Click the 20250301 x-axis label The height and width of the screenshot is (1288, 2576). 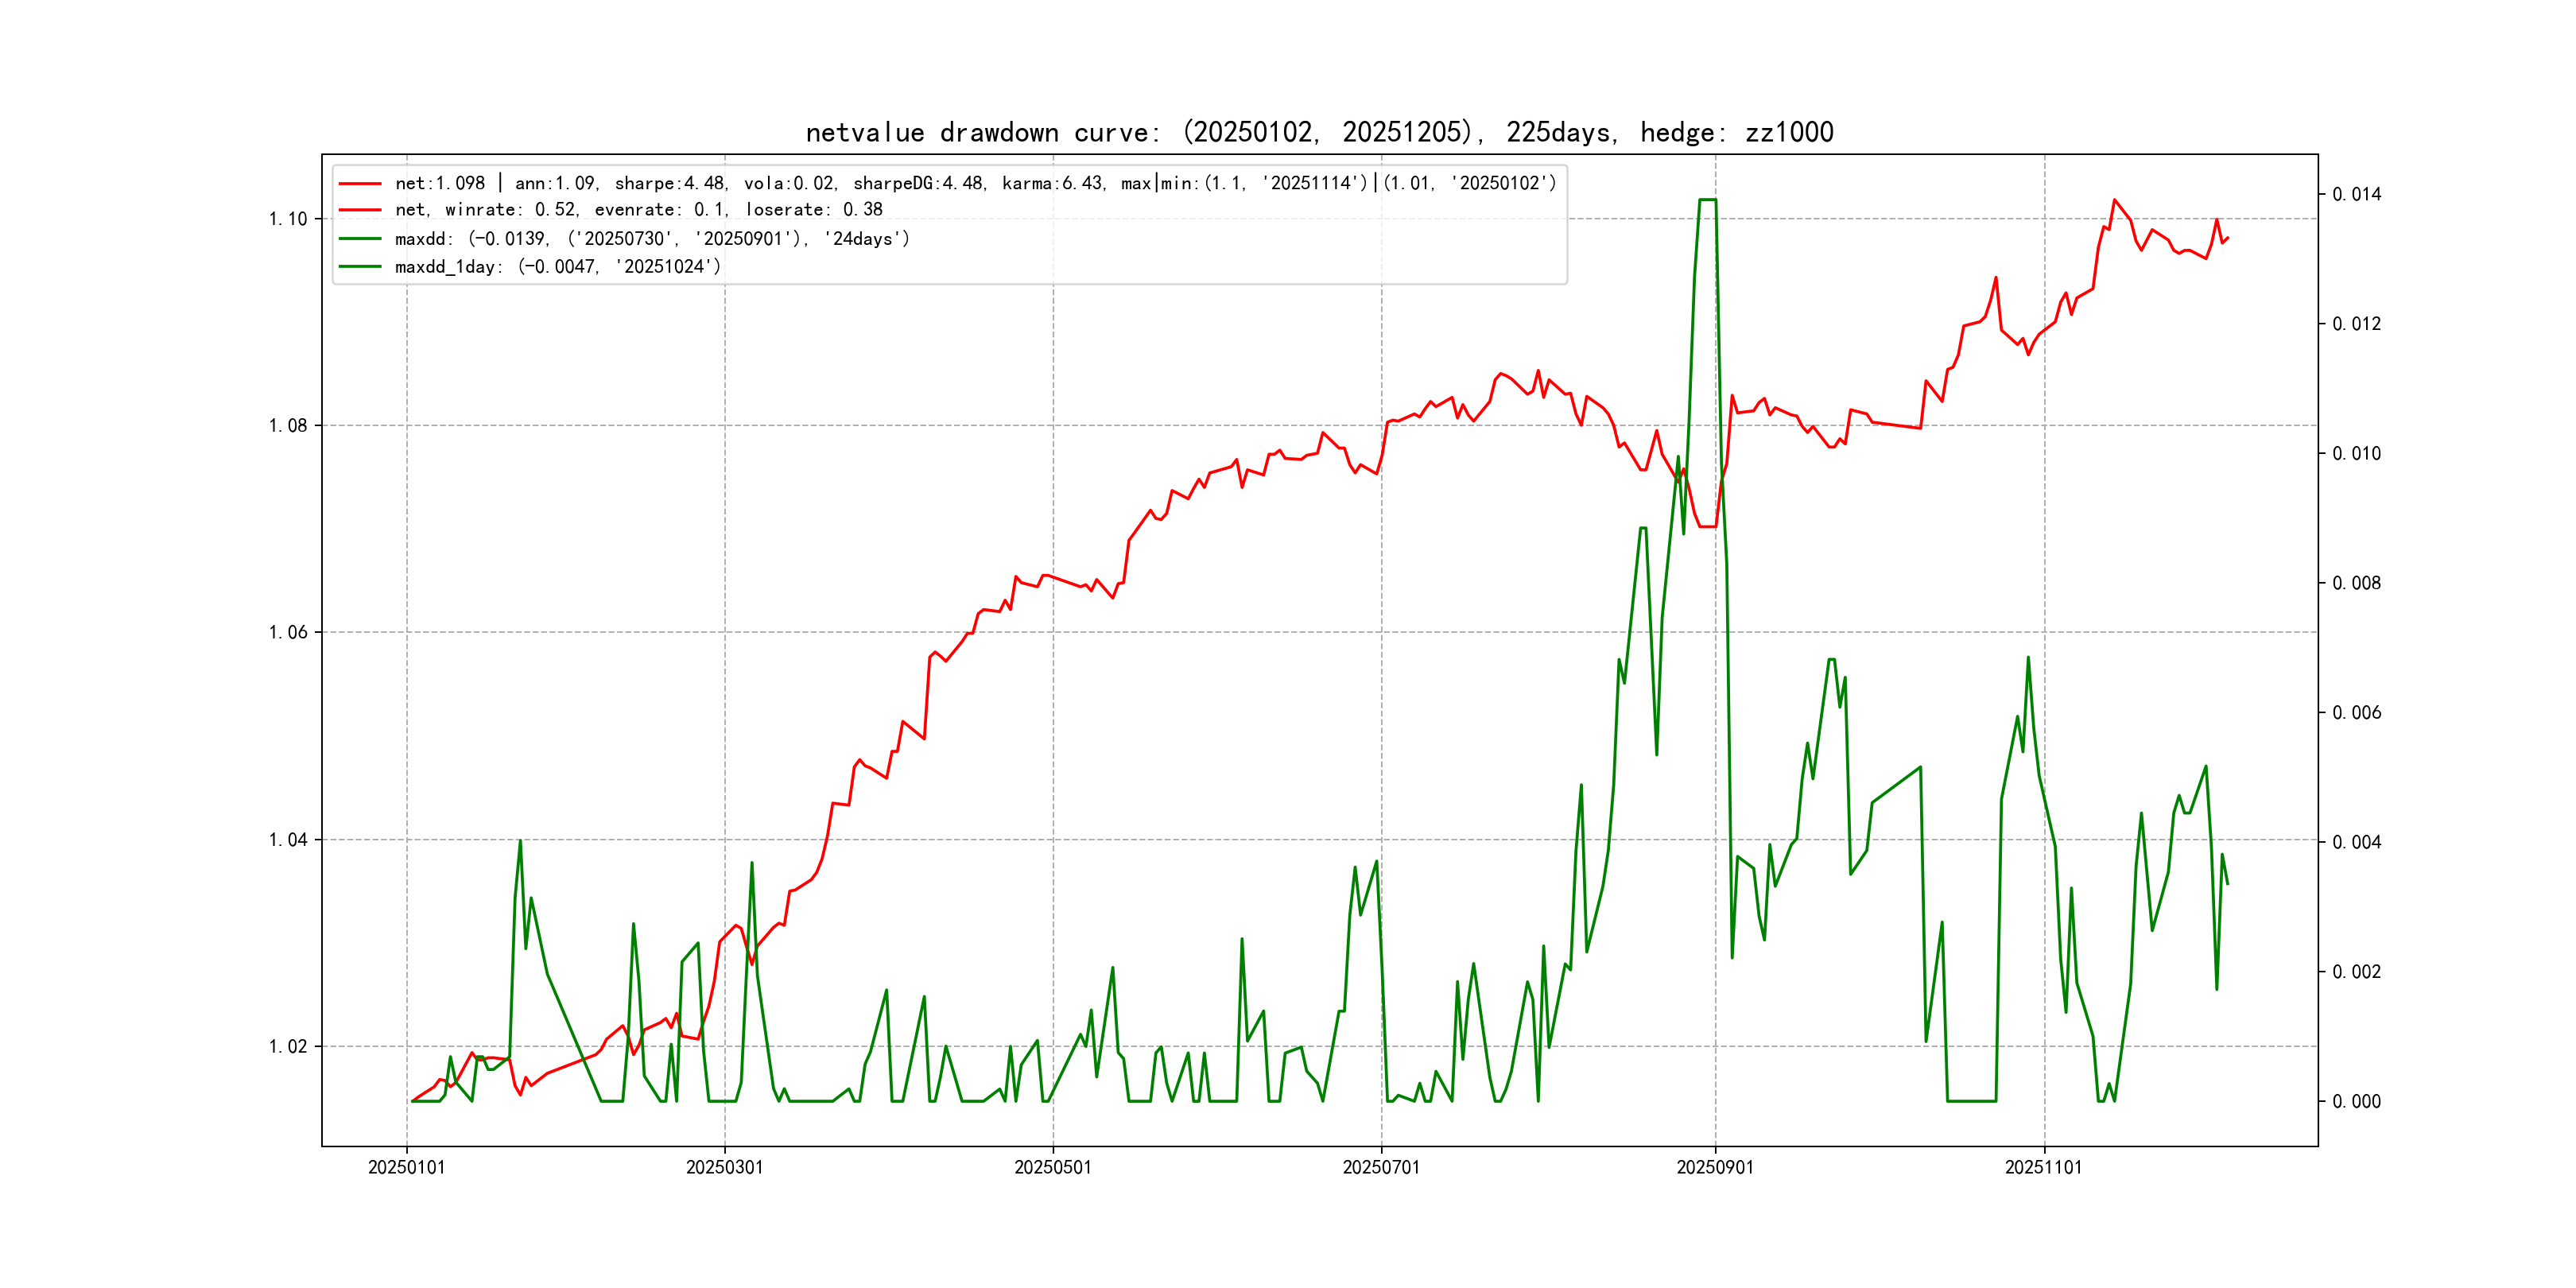724,1168
